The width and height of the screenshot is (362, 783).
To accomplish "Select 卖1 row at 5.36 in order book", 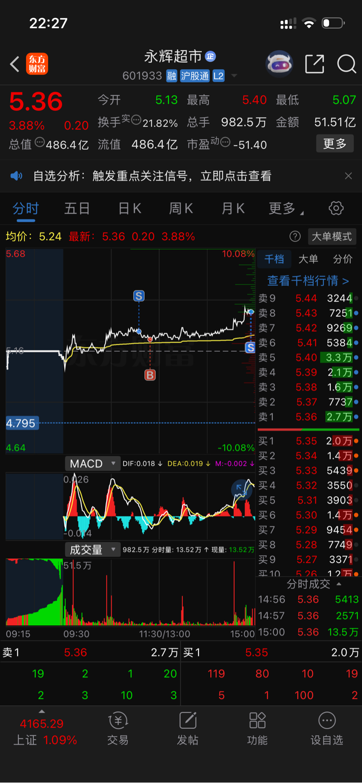I will tap(308, 417).
